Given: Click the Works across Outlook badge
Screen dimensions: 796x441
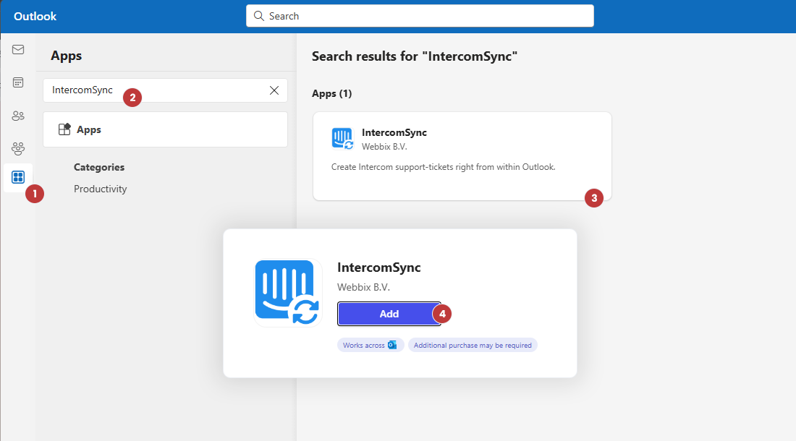Looking at the screenshot, I should point(370,345).
